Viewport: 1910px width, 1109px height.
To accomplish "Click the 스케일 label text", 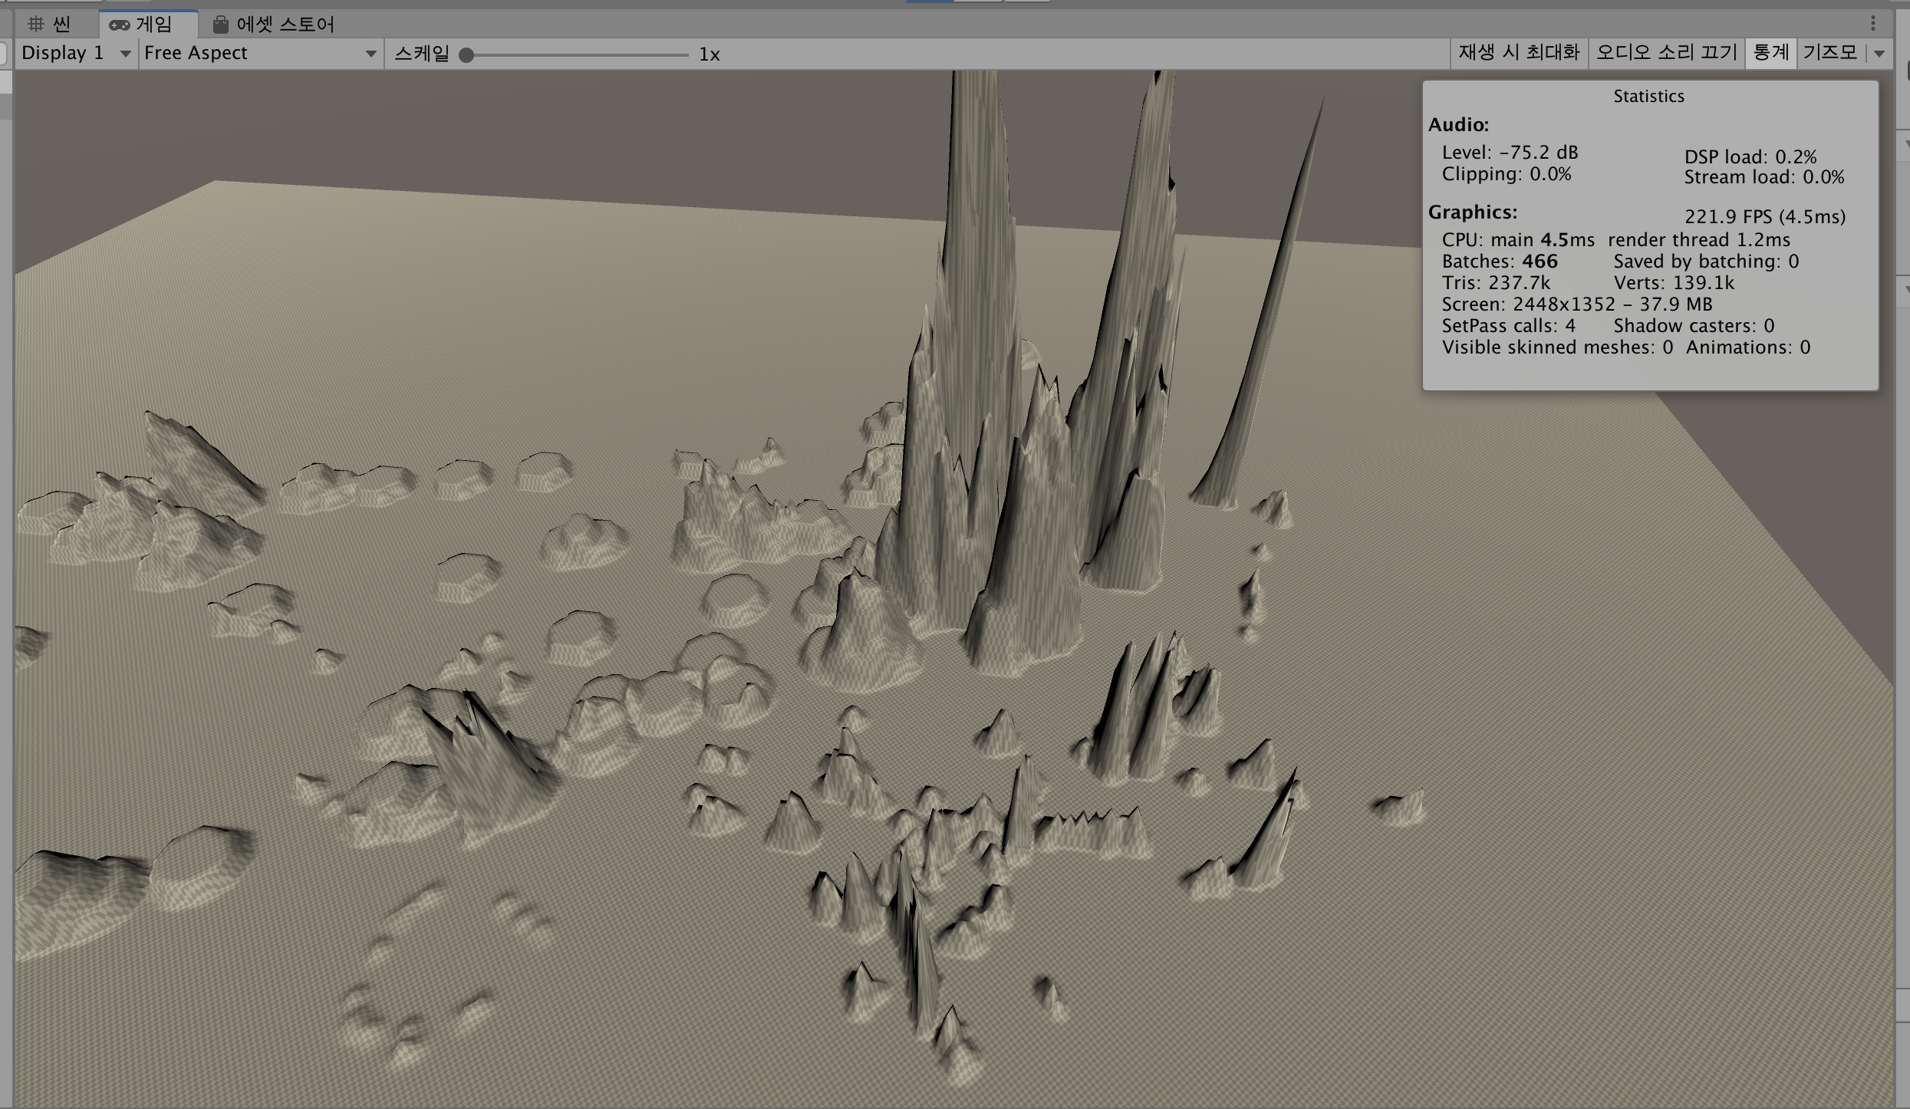I will coord(421,54).
